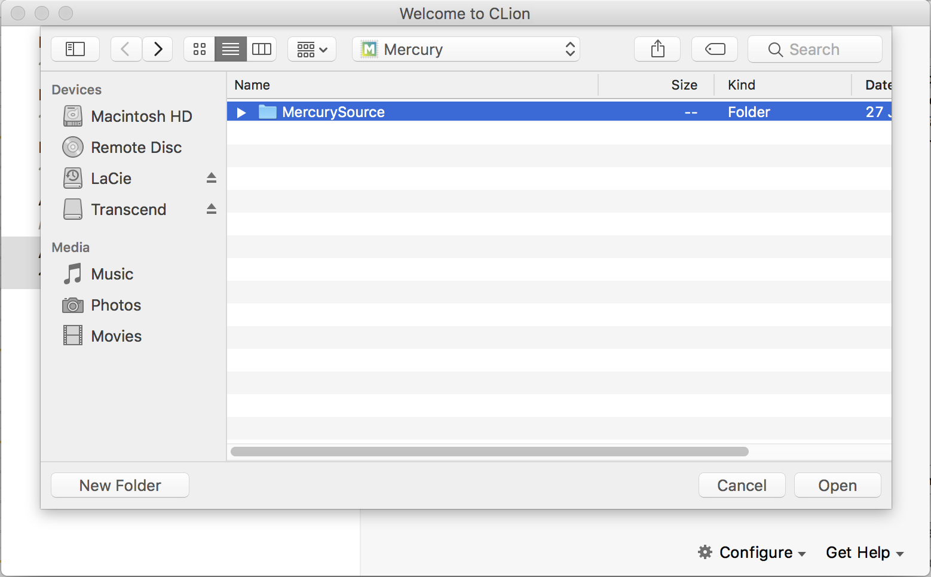The image size is (931, 577).
Task: Open the item arrangement dropdown
Action: coord(312,49)
